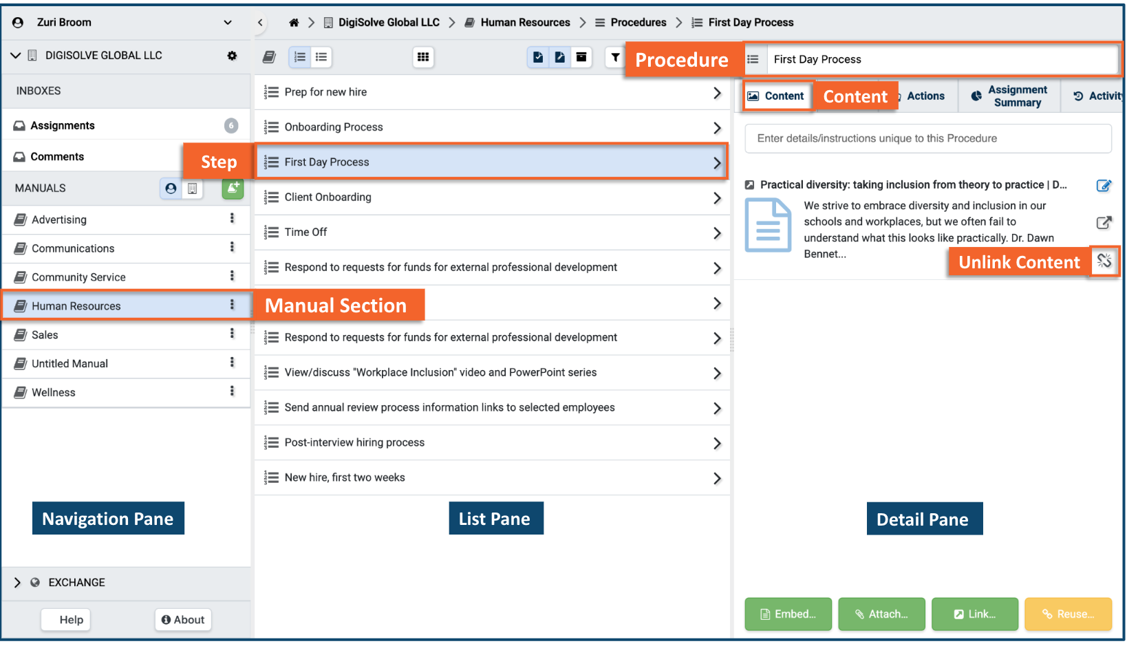Click the green add manual button
The height and width of the screenshot is (646, 1127).
(x=233, y=188)
